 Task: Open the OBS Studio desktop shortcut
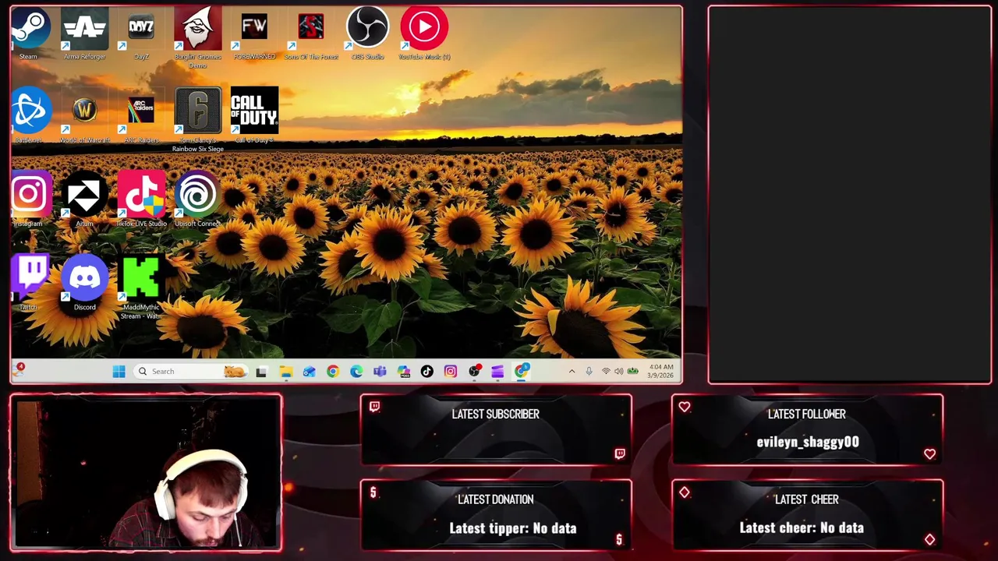[367, 34]
